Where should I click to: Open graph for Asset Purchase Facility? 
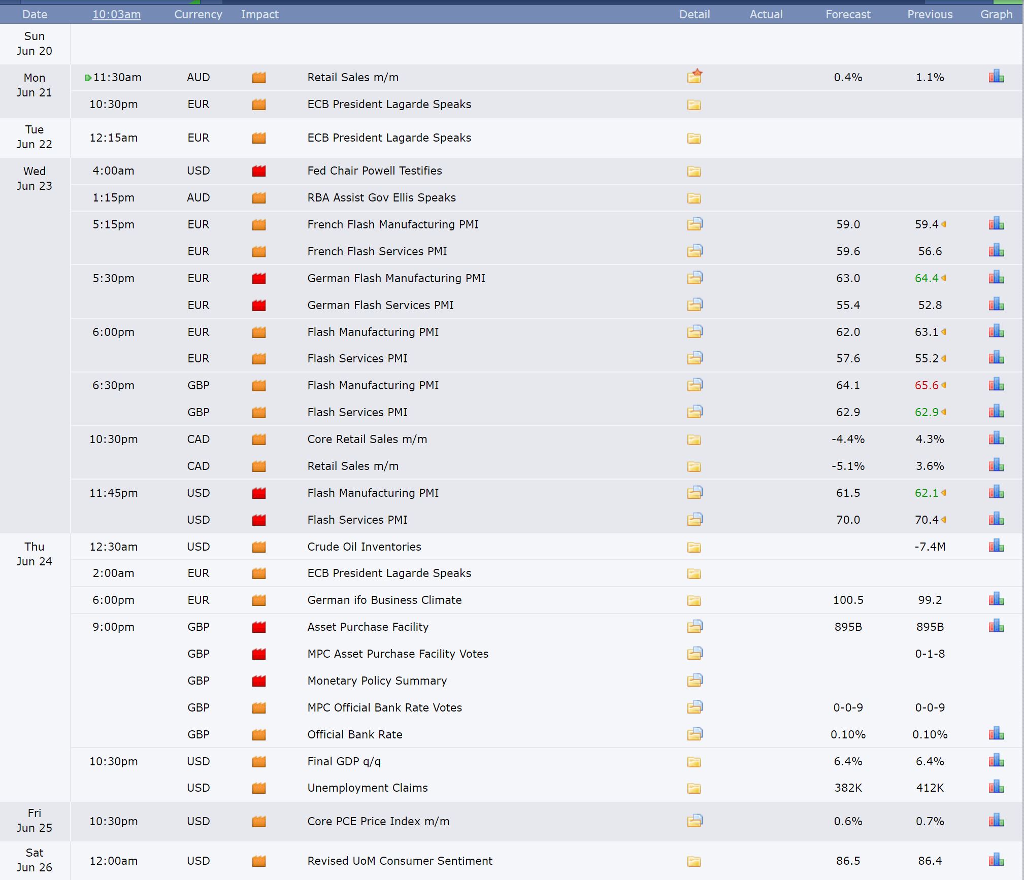tap(996, 626)
